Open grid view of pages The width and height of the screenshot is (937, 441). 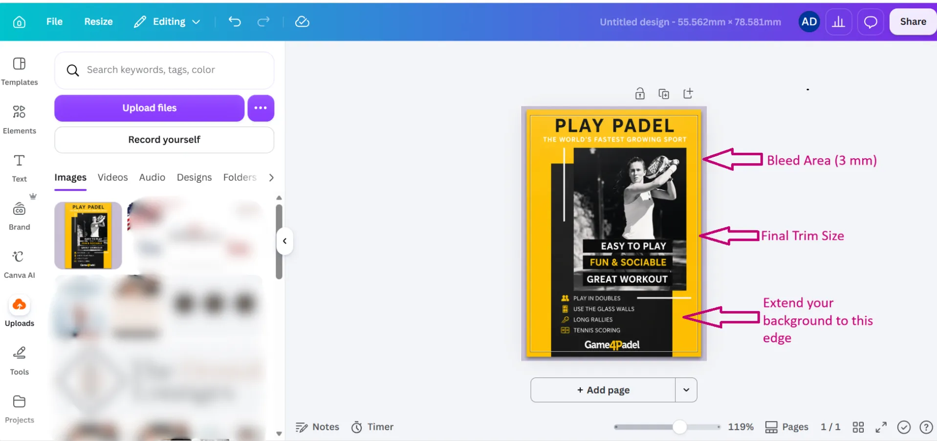pyautogui.click(x=858, y=427)
